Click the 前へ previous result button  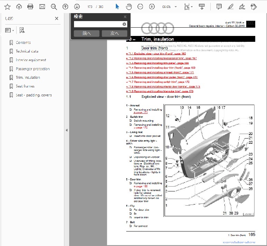pos(86,34)
